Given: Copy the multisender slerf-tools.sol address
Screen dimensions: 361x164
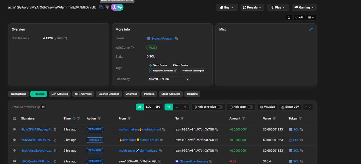Looking at the screenshot, I should point(161,151).
